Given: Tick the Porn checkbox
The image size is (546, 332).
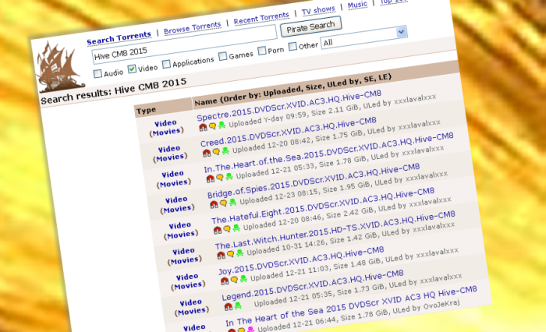Looking at the screenshot, I should pos(262,51).
